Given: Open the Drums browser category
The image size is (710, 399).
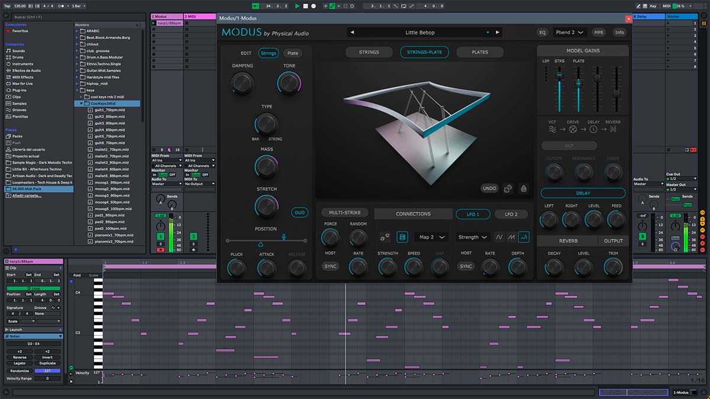Looking at the screenshot, I should click(x=18, y=57).
